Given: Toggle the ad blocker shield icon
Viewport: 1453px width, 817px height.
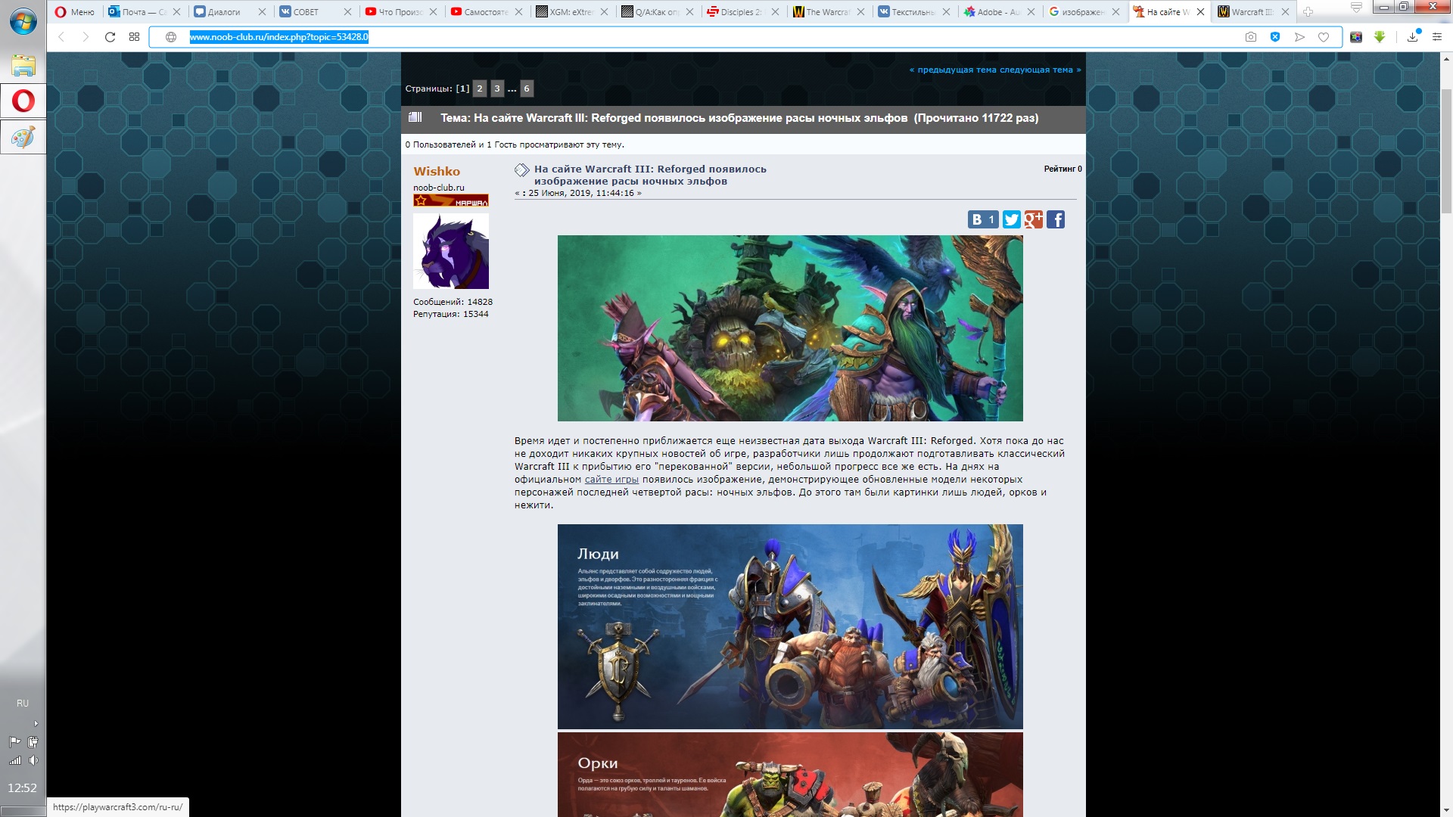Looking at the screenshot, I should [x=1275, y=37].
